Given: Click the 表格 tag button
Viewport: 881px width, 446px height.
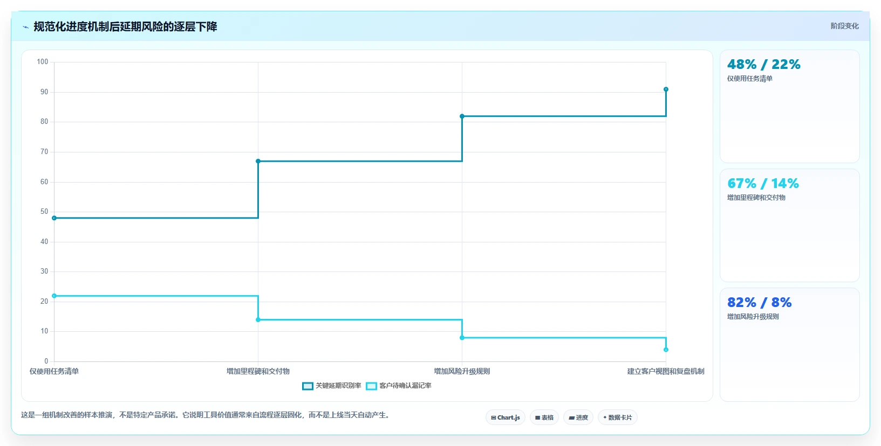Looking at the screenshot, I should [544, 417].
